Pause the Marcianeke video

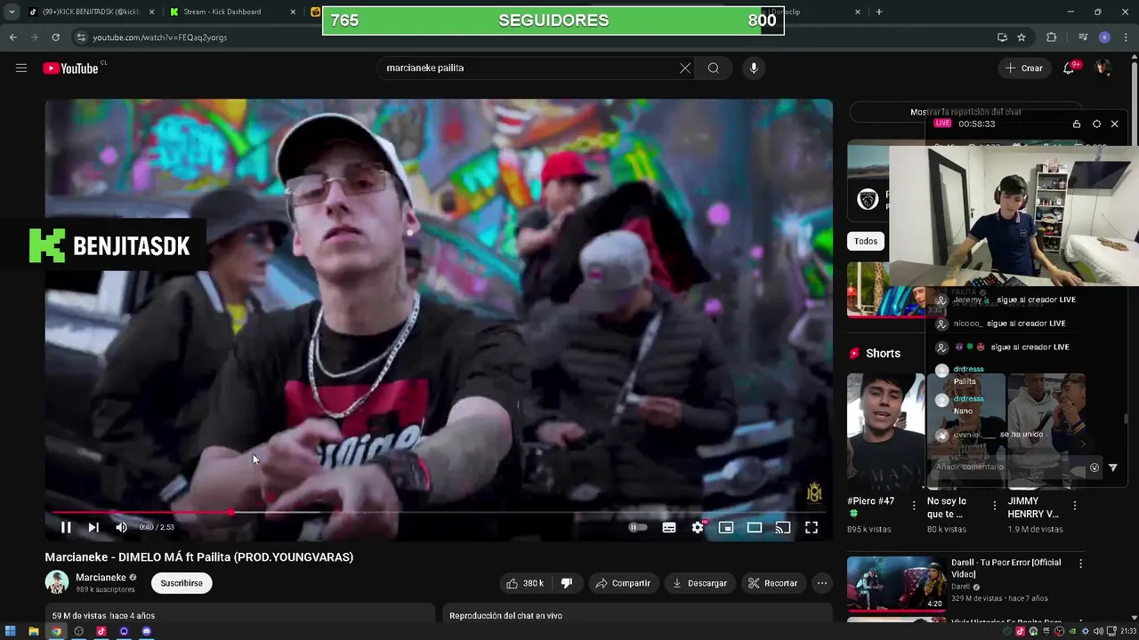66,527
